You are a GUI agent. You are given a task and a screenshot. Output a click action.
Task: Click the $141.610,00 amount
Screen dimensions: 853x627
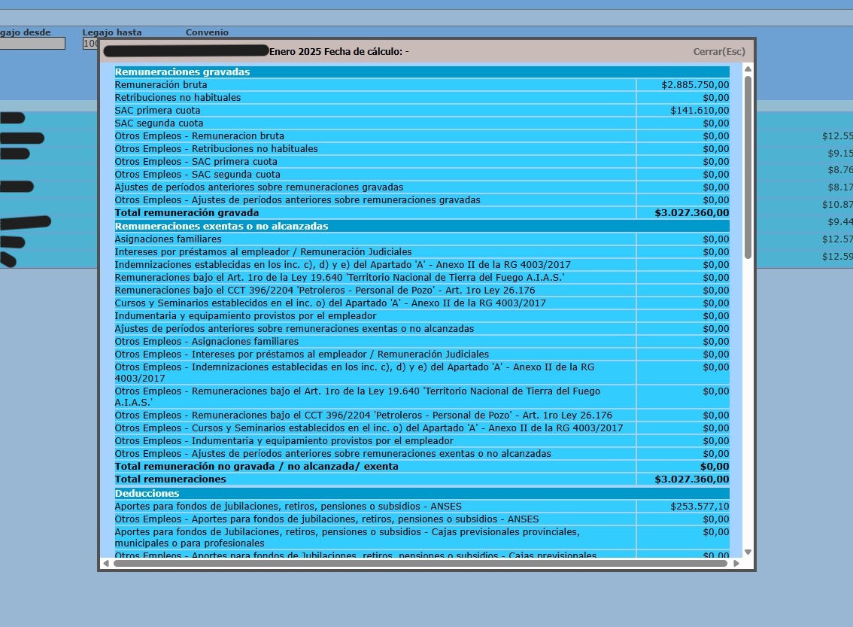(700, 110)
